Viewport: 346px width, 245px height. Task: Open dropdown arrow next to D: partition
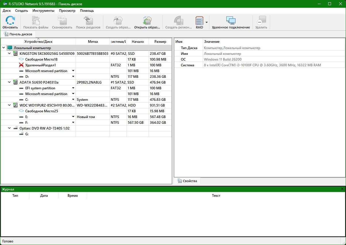pos(73,77)
